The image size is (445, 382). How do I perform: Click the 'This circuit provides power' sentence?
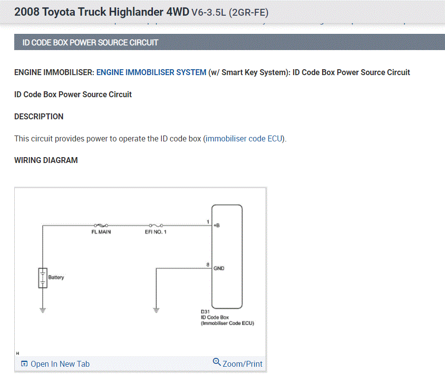point(150,139)
